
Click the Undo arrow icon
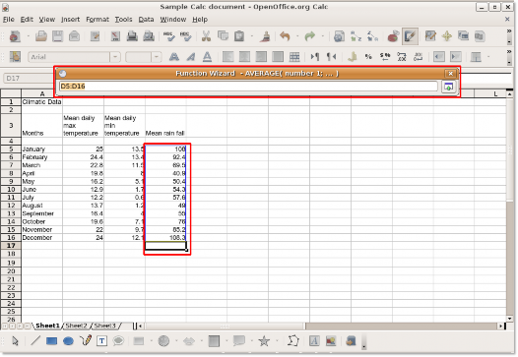click(x=285, y=36)
